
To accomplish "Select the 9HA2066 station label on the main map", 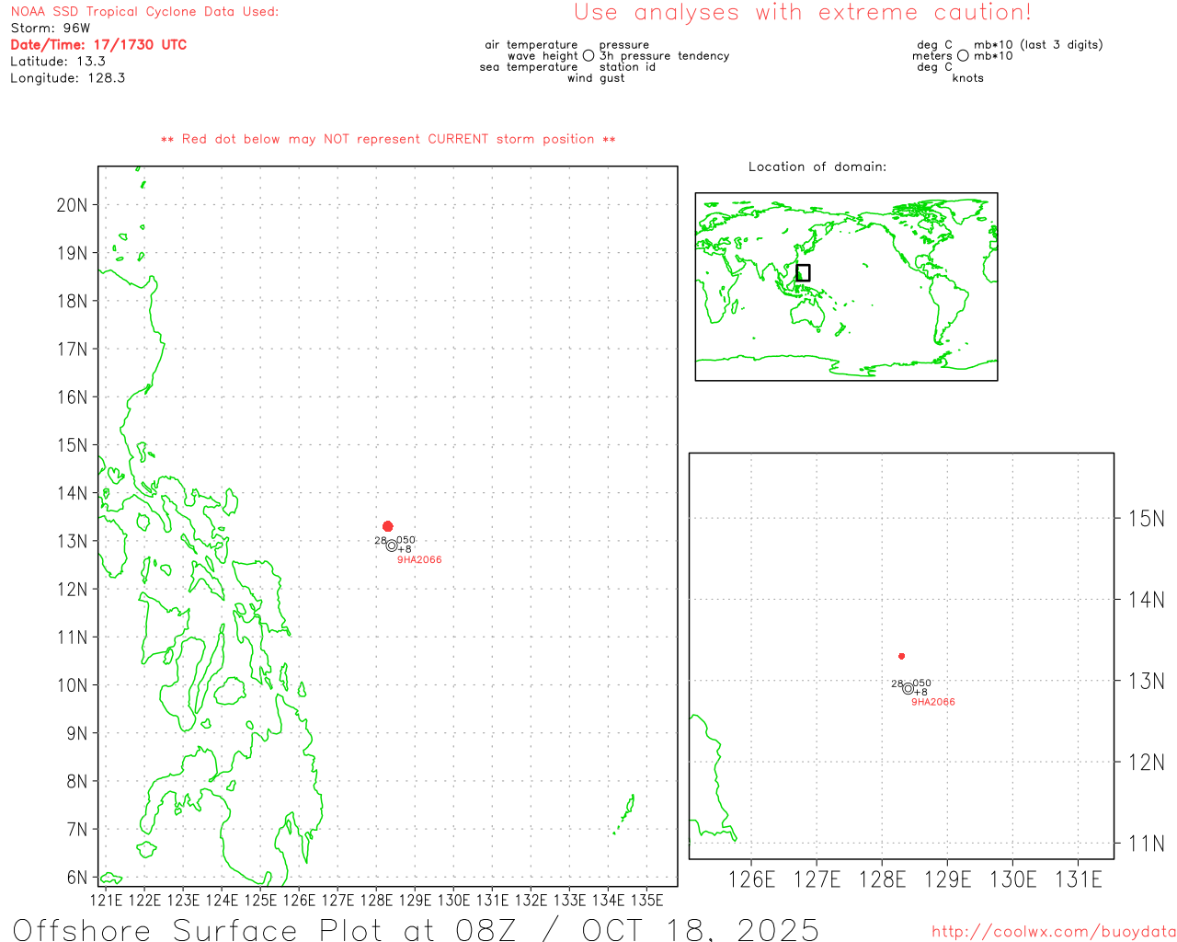I will [x=419, y=560].
